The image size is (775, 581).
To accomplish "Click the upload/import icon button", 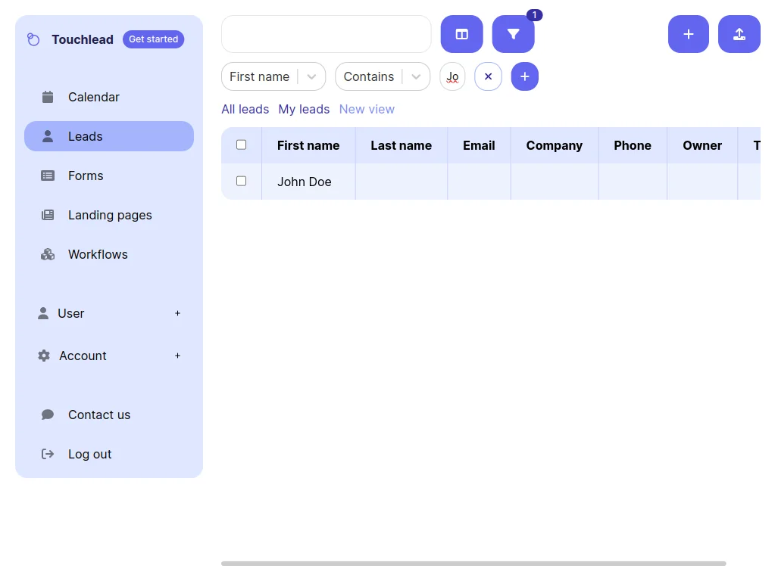I will [739, 34].
